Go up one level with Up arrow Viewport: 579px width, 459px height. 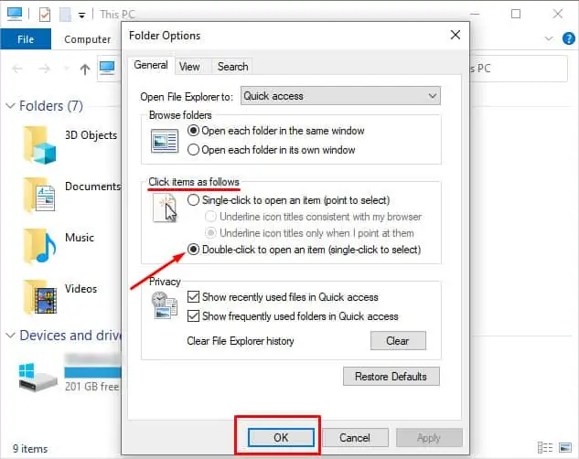[85, 69]
